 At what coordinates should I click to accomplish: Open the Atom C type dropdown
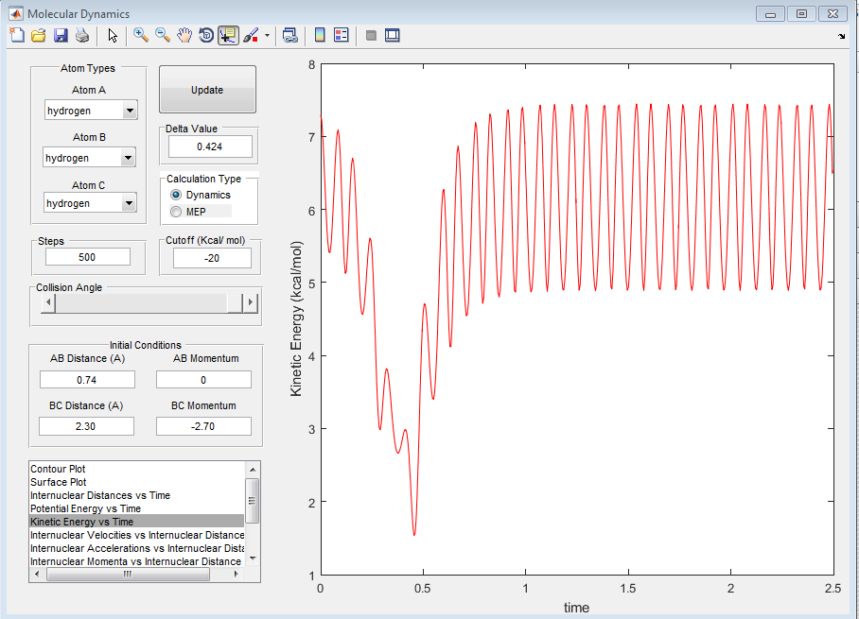pos(130,203)
